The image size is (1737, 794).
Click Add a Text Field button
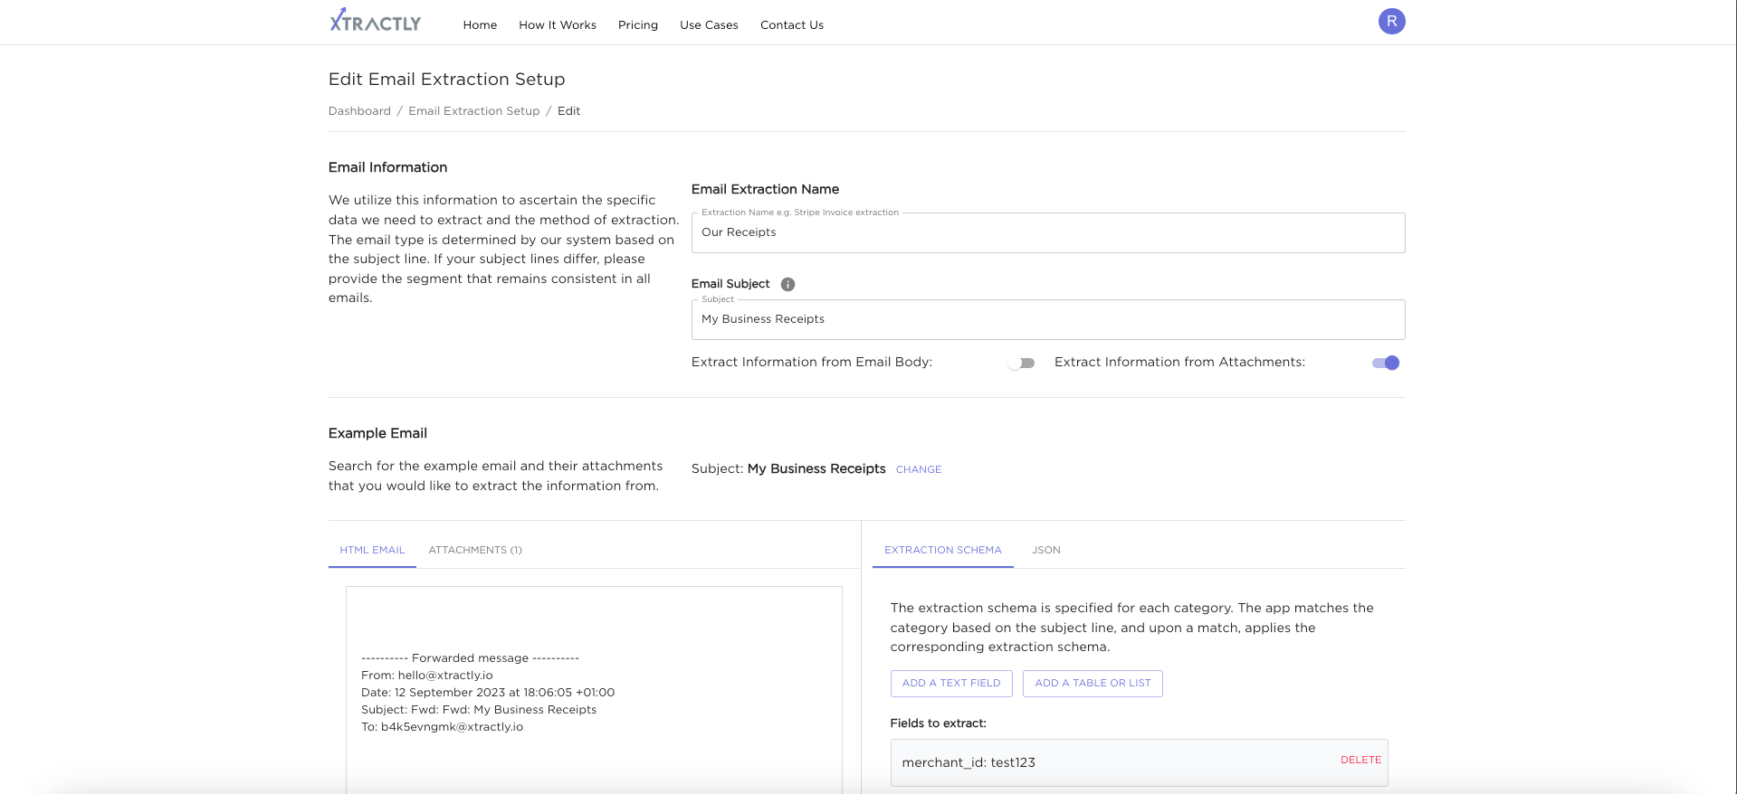(951, 683)
